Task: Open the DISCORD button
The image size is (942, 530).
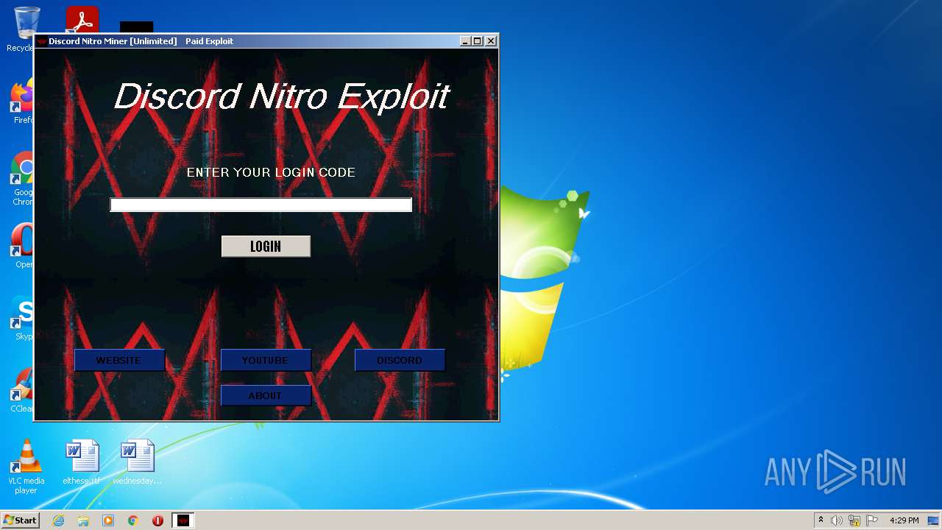Action: point(400,360)
